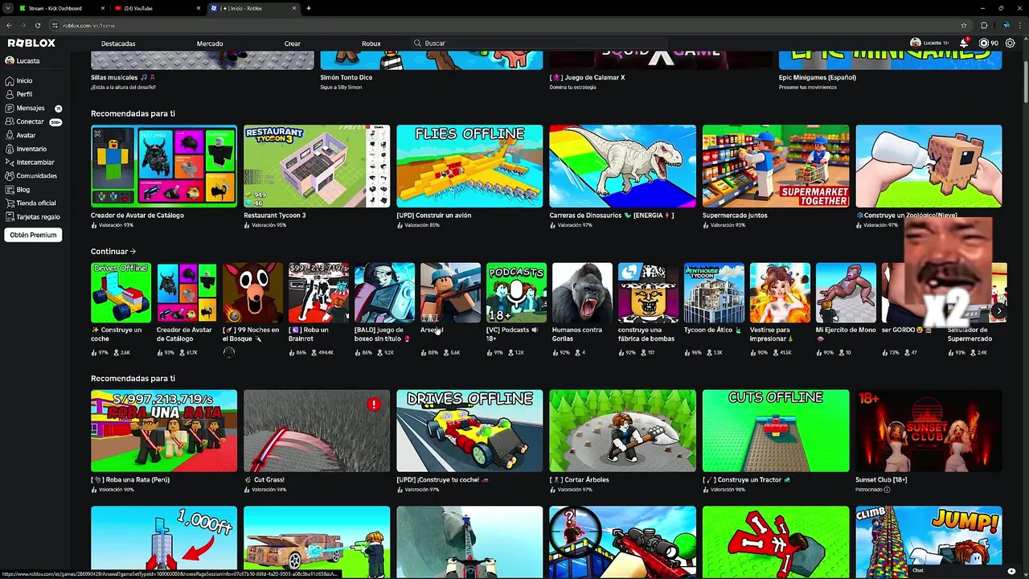The image size is (1029, 579).
Task: Open Roblox settings gear icon
Action: point(1011,43)
